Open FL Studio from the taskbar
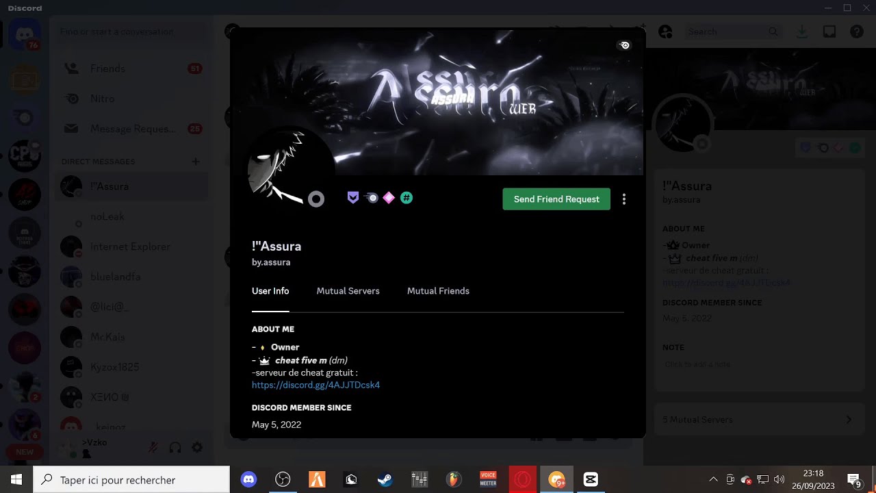The height and width of the screenshot is (493, 876). [454, 479]
